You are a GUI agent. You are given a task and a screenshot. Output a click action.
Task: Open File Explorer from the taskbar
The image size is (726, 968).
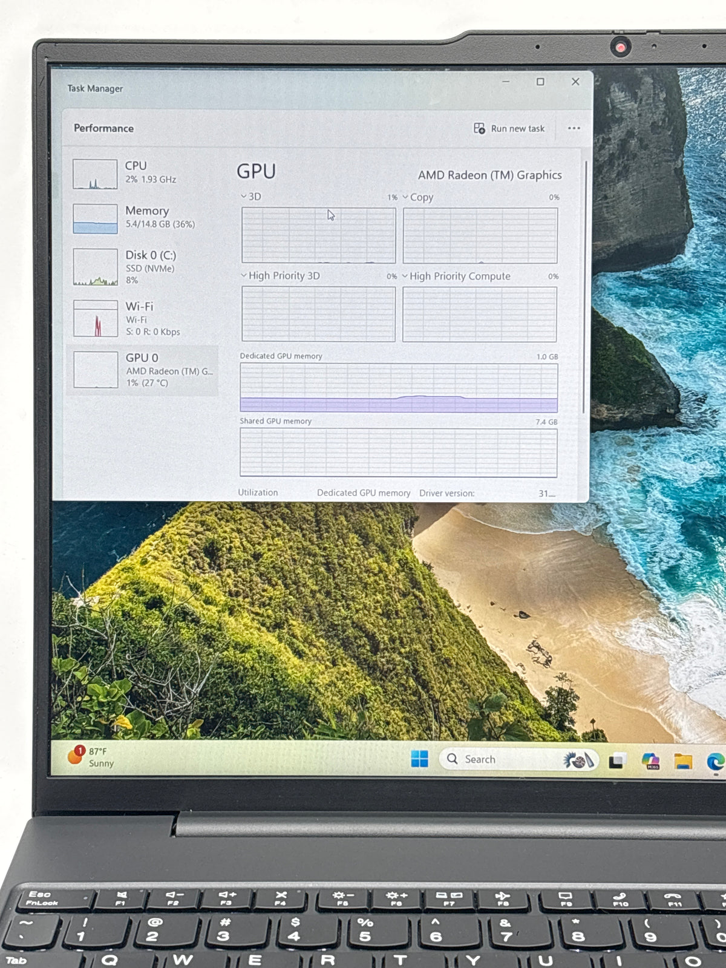(684, 761)
